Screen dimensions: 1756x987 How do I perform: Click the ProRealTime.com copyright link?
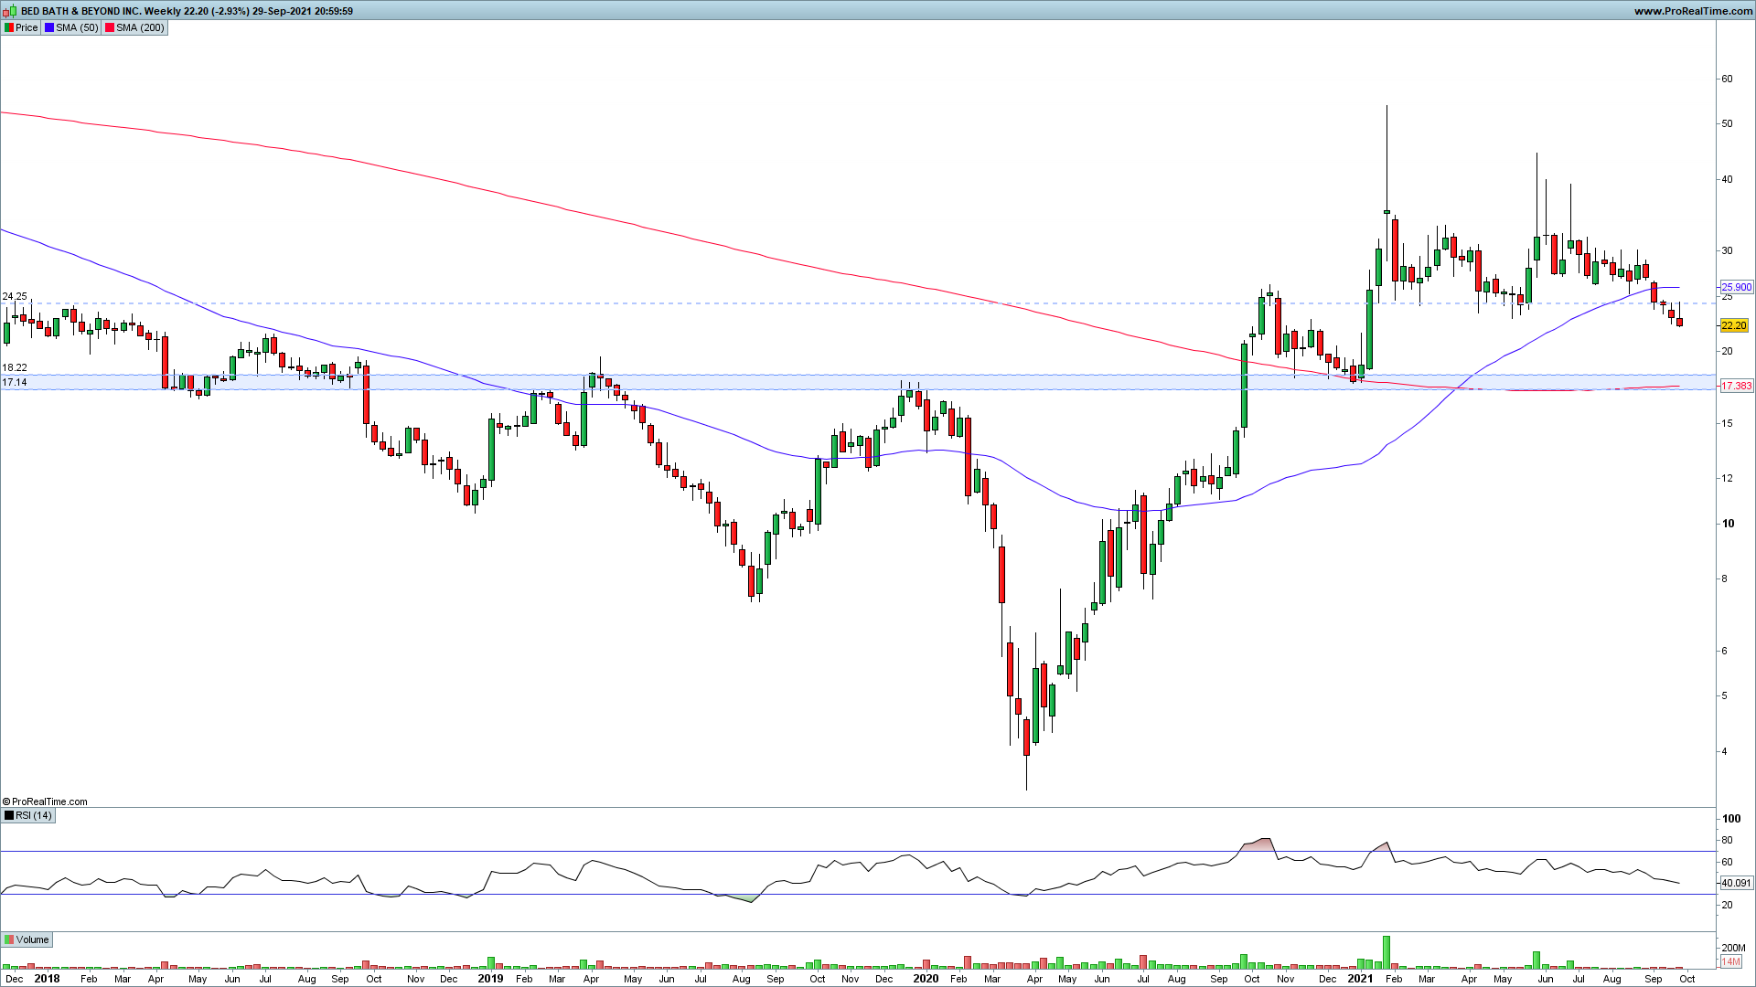(46, 801)
